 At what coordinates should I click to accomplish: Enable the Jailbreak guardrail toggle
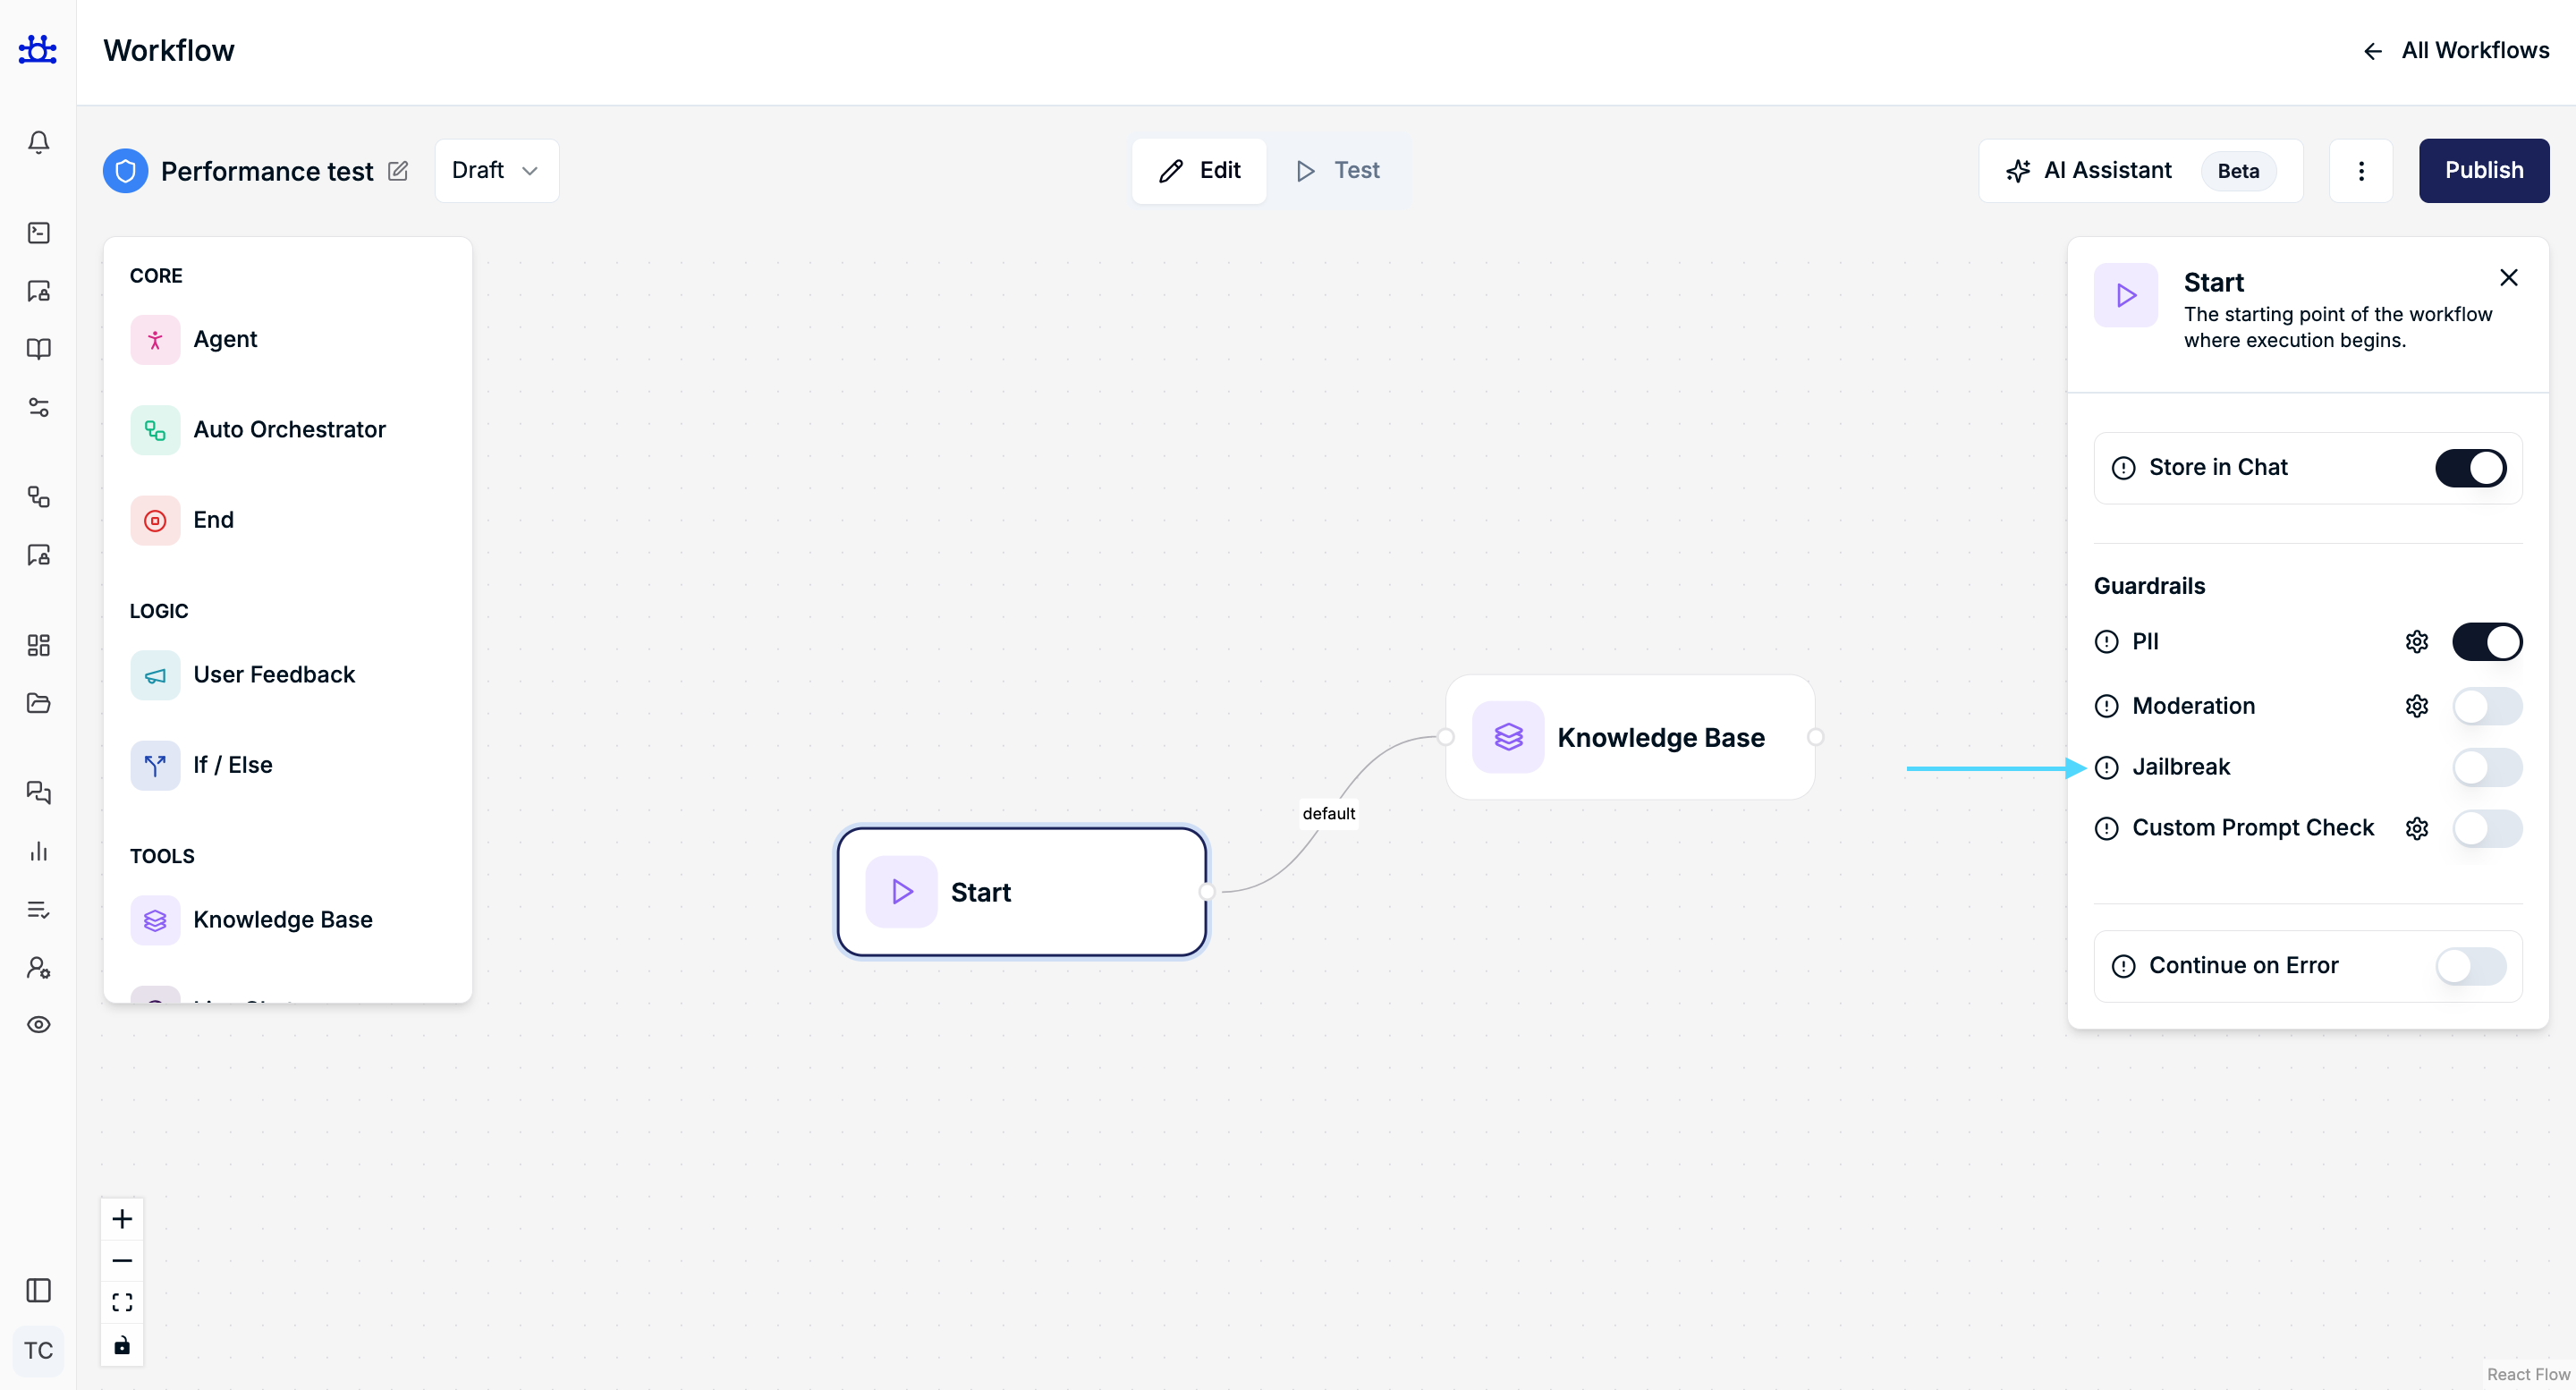(x=2486, y=767)
